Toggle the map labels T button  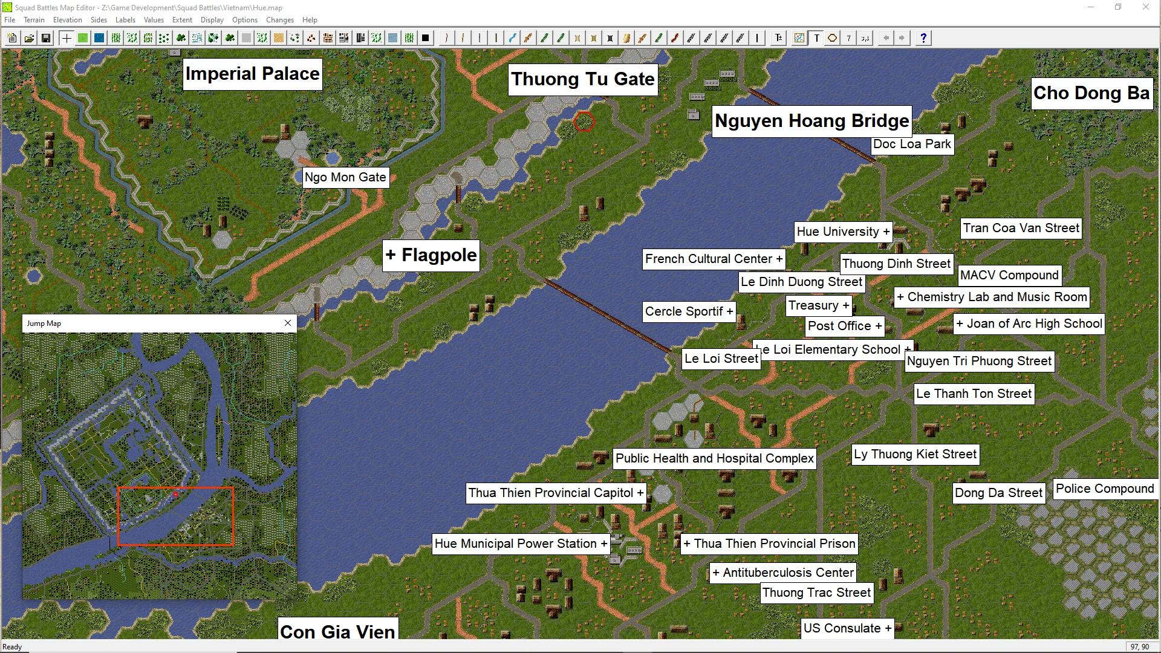pos(816,38)
